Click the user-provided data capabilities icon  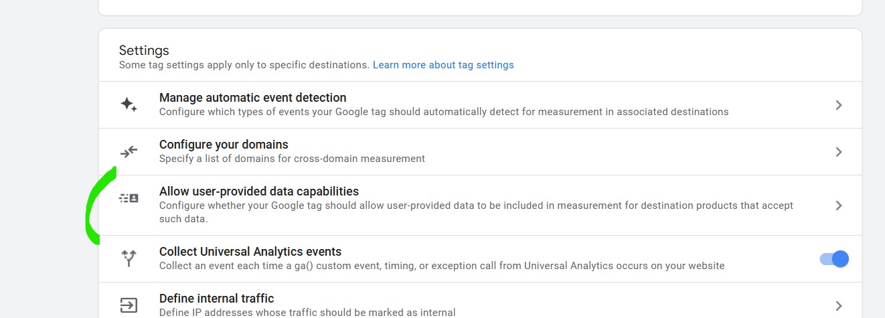coord(129,198)
